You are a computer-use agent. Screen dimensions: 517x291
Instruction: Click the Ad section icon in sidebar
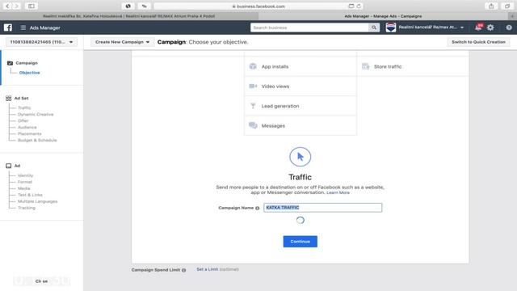(9, 166)
